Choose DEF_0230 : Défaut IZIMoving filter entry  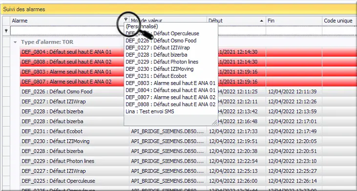(160, 69)
